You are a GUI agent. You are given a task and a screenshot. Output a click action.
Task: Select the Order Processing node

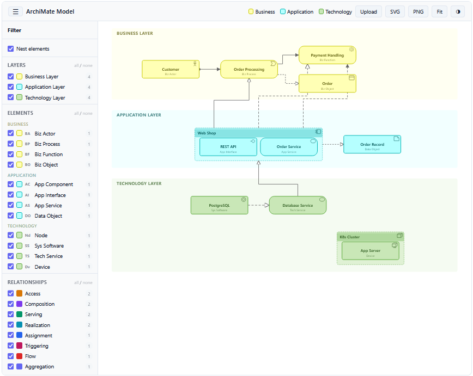click(249, 69)
